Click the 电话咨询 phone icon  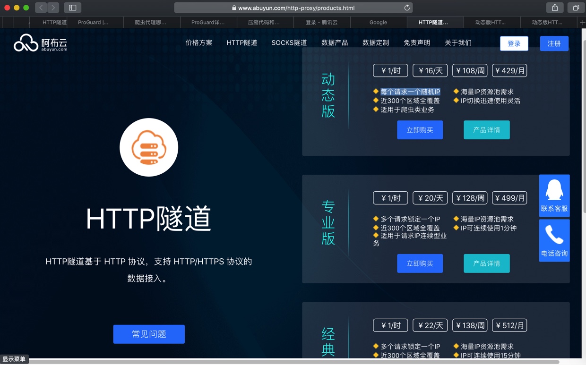pos(554,240)
